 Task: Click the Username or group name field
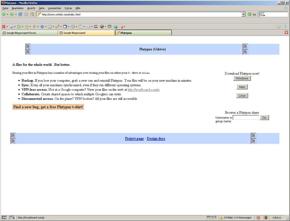(x=246, y=117)
